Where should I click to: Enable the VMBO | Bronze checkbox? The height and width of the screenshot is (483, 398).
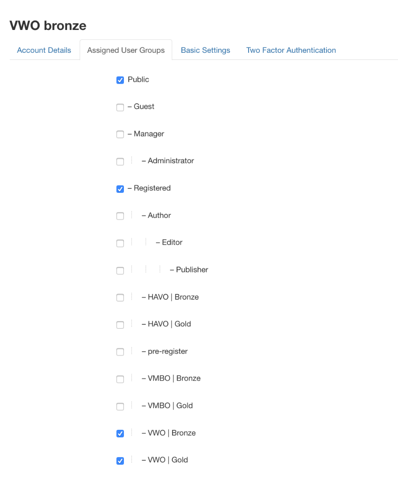click(120, 379)
